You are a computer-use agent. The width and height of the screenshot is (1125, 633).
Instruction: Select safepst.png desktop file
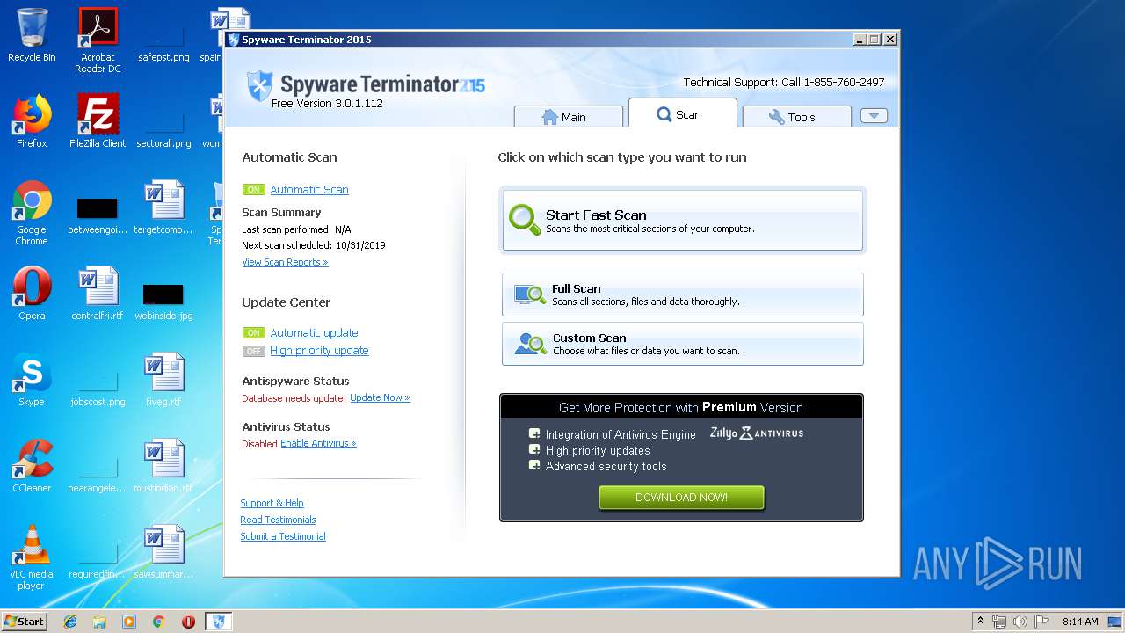pos(163,46)
